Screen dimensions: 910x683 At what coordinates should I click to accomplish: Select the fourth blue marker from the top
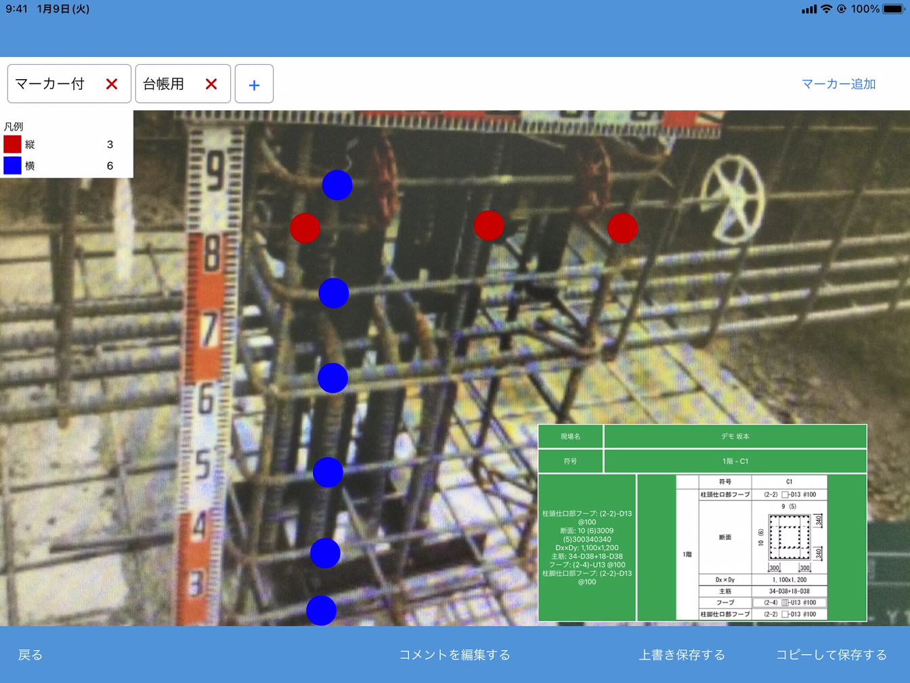pyautogui.click(x=328, y=472)
